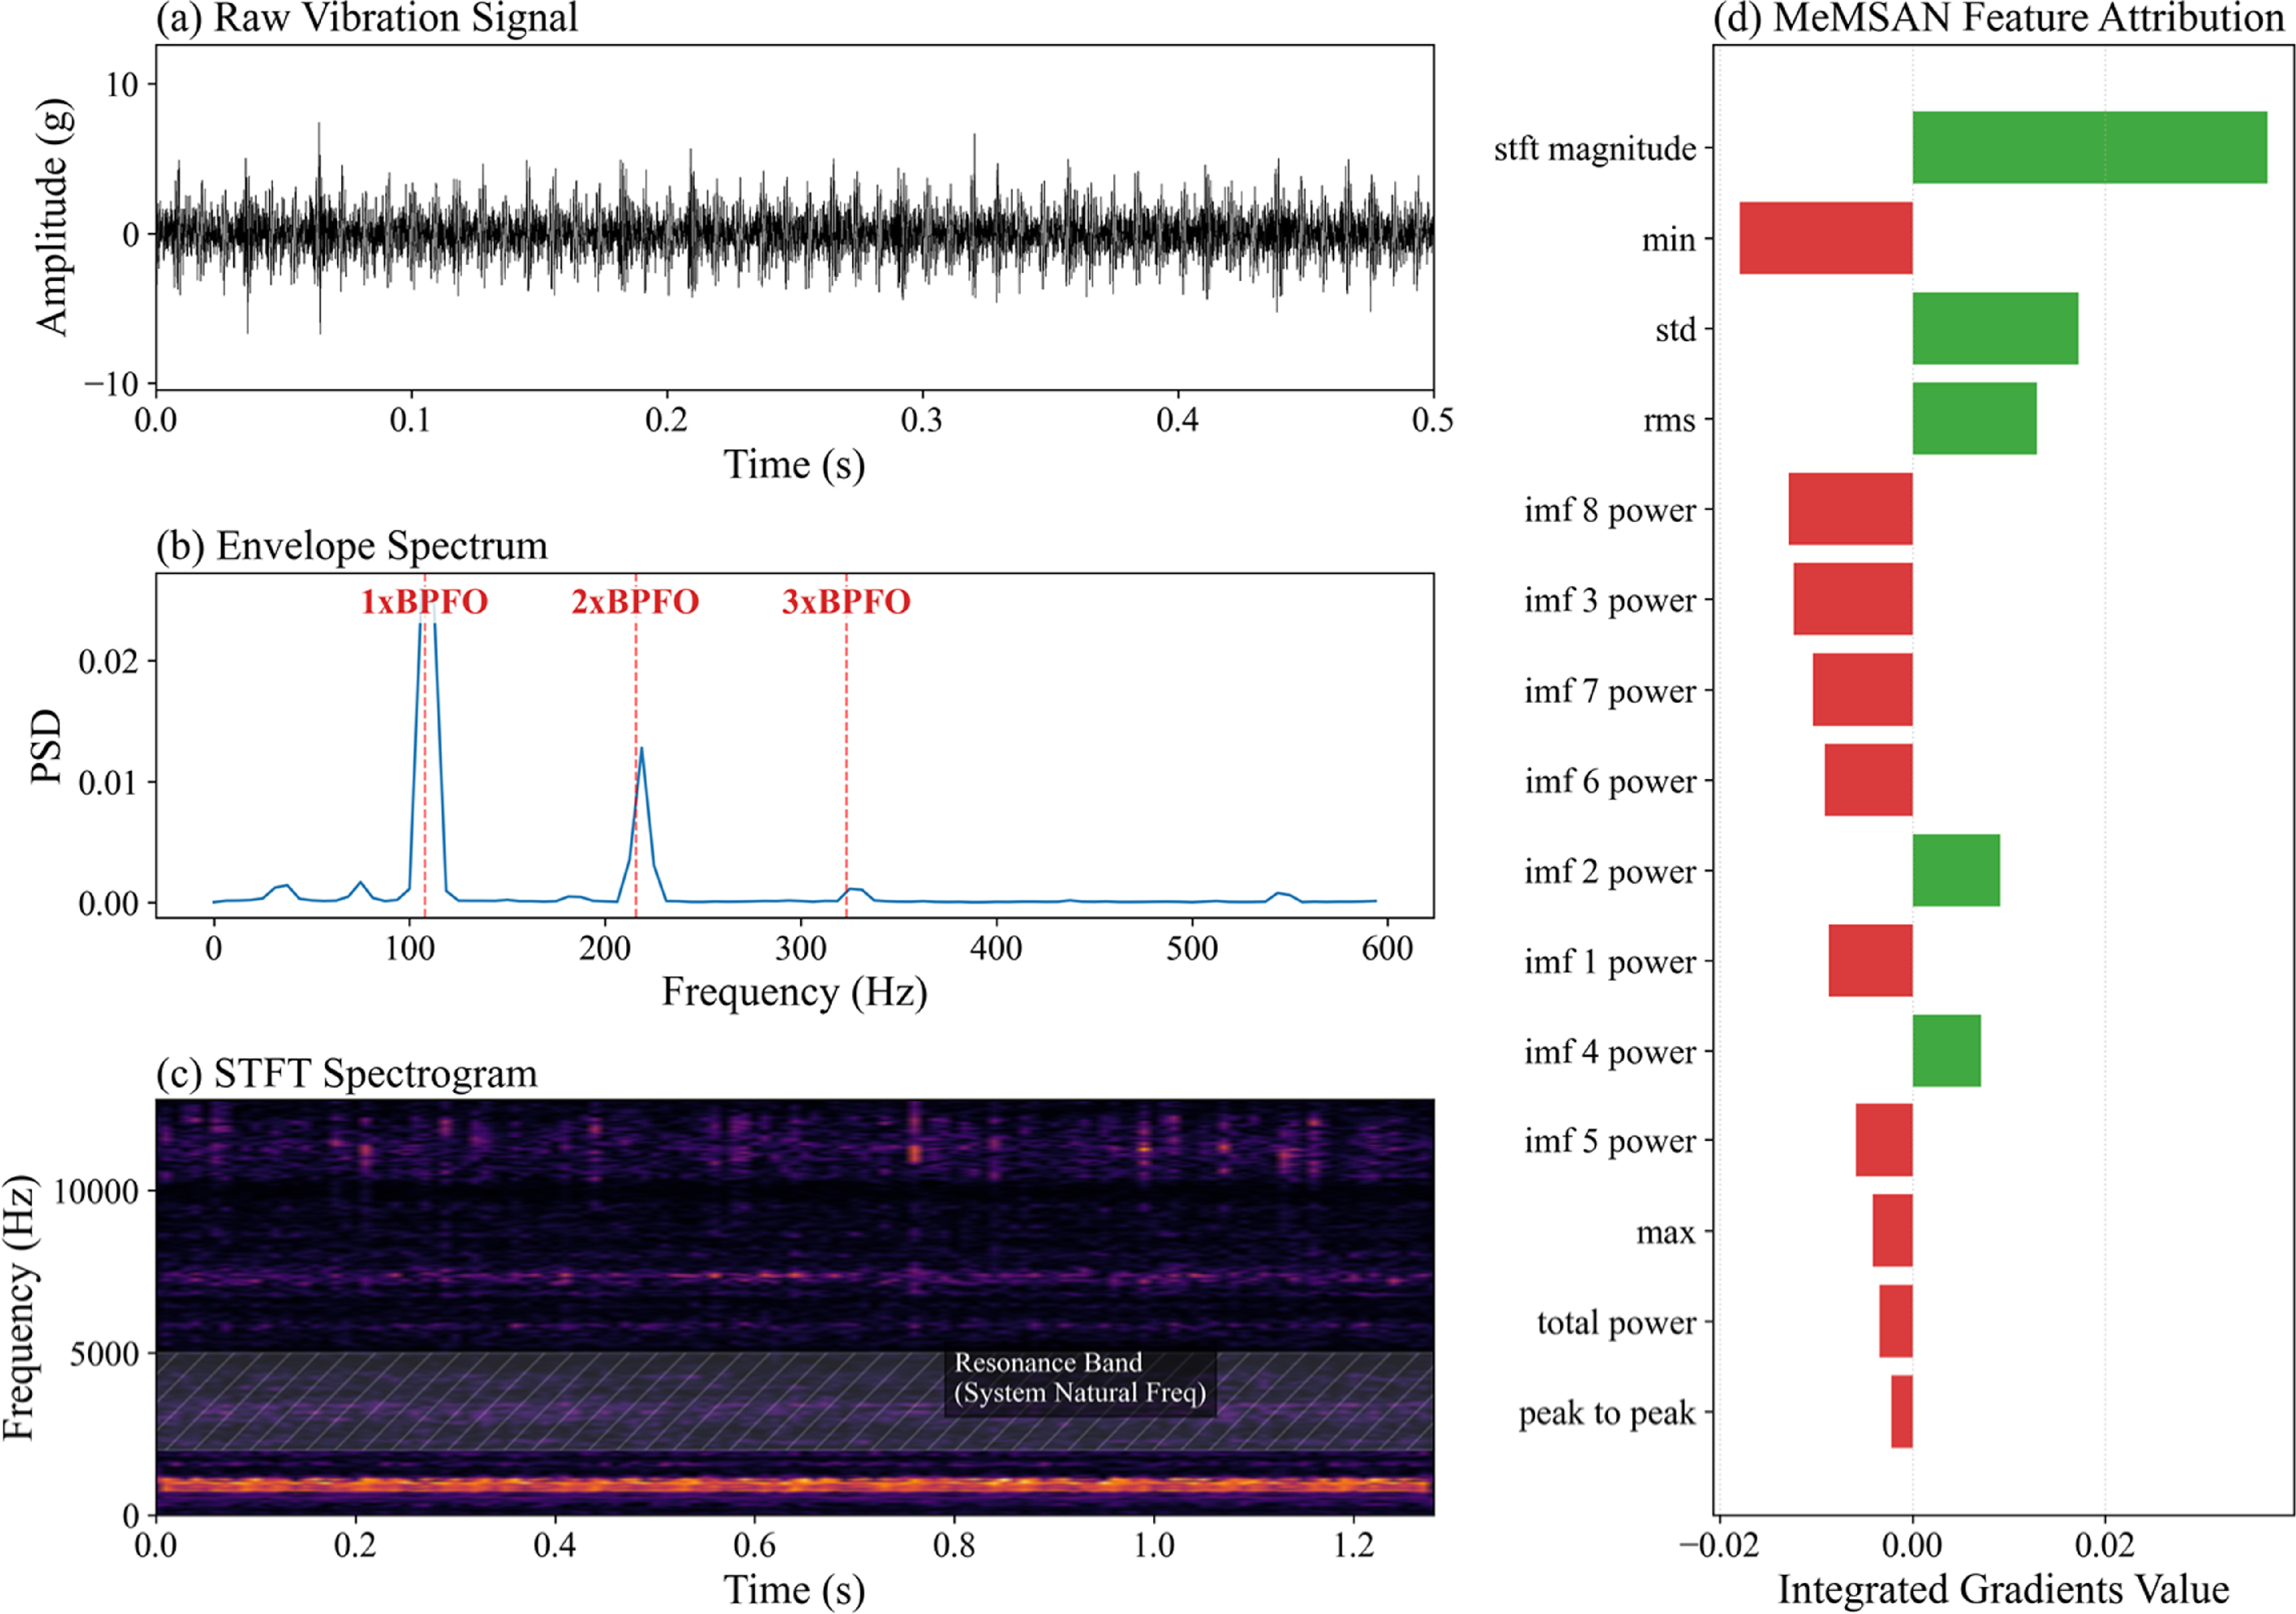Click the '10000' tick on spectrogram axis
Viewport: 2296px width, 1614px height.
coord(96,1192)
